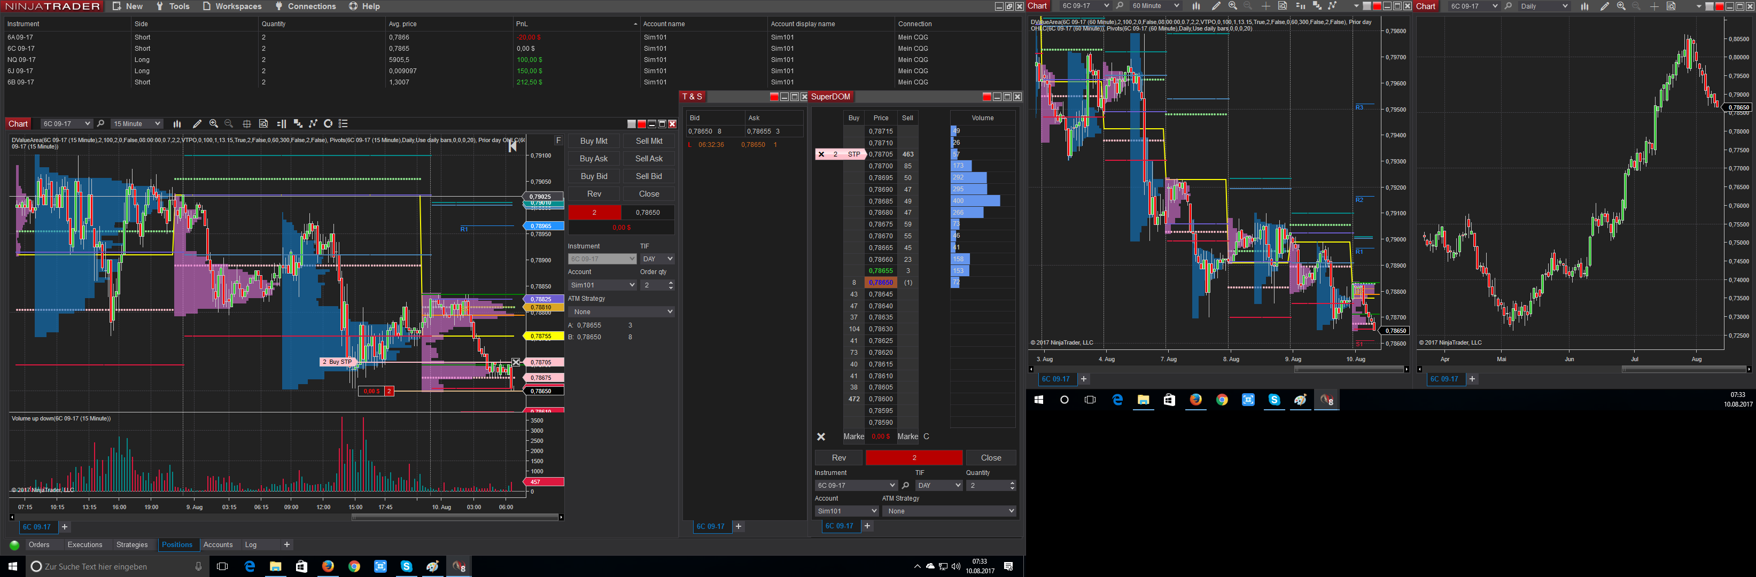Open bar type in 15 Minute chart toolbar
The height and width of the screenshot is (577, 1756).
point(177,124)
